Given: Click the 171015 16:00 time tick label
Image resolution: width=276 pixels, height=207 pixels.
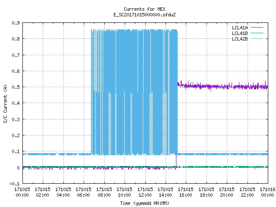Looking at the screenshot, I should [x=186, y=192].
